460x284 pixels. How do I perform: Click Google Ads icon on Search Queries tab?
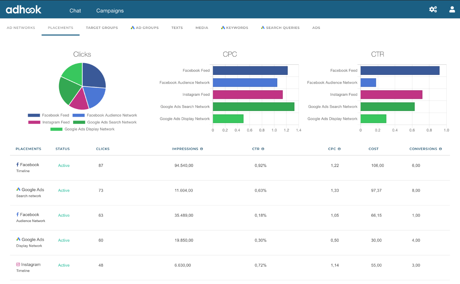click(x=263, y=28)
